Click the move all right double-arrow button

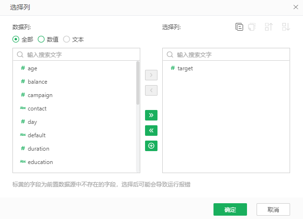[x=151, y=115]
